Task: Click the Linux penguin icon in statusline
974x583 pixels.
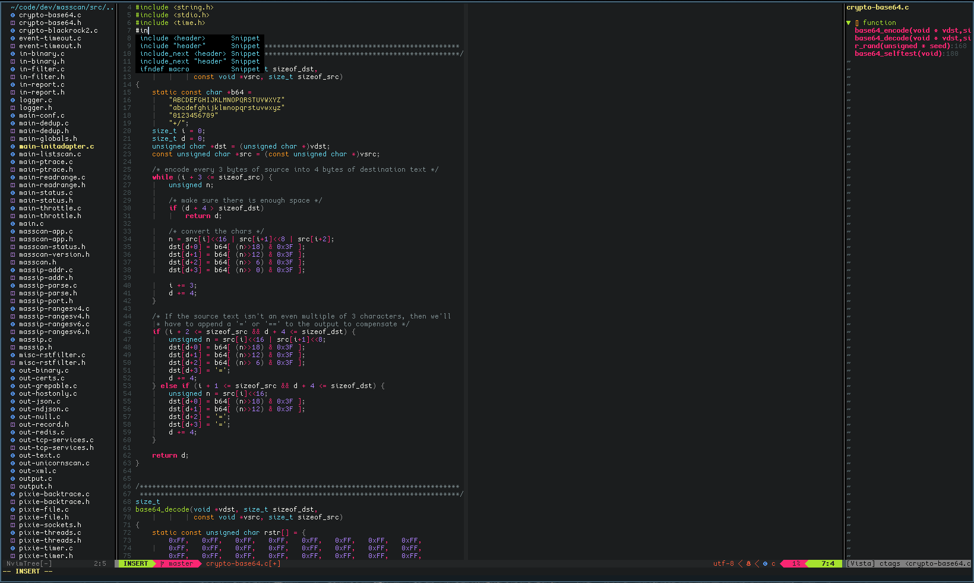Action: pos(748,563)
